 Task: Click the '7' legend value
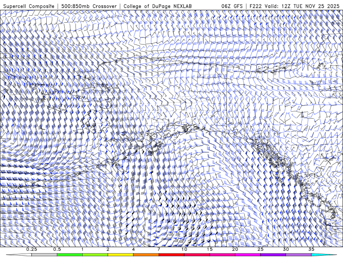click(159, 249)
